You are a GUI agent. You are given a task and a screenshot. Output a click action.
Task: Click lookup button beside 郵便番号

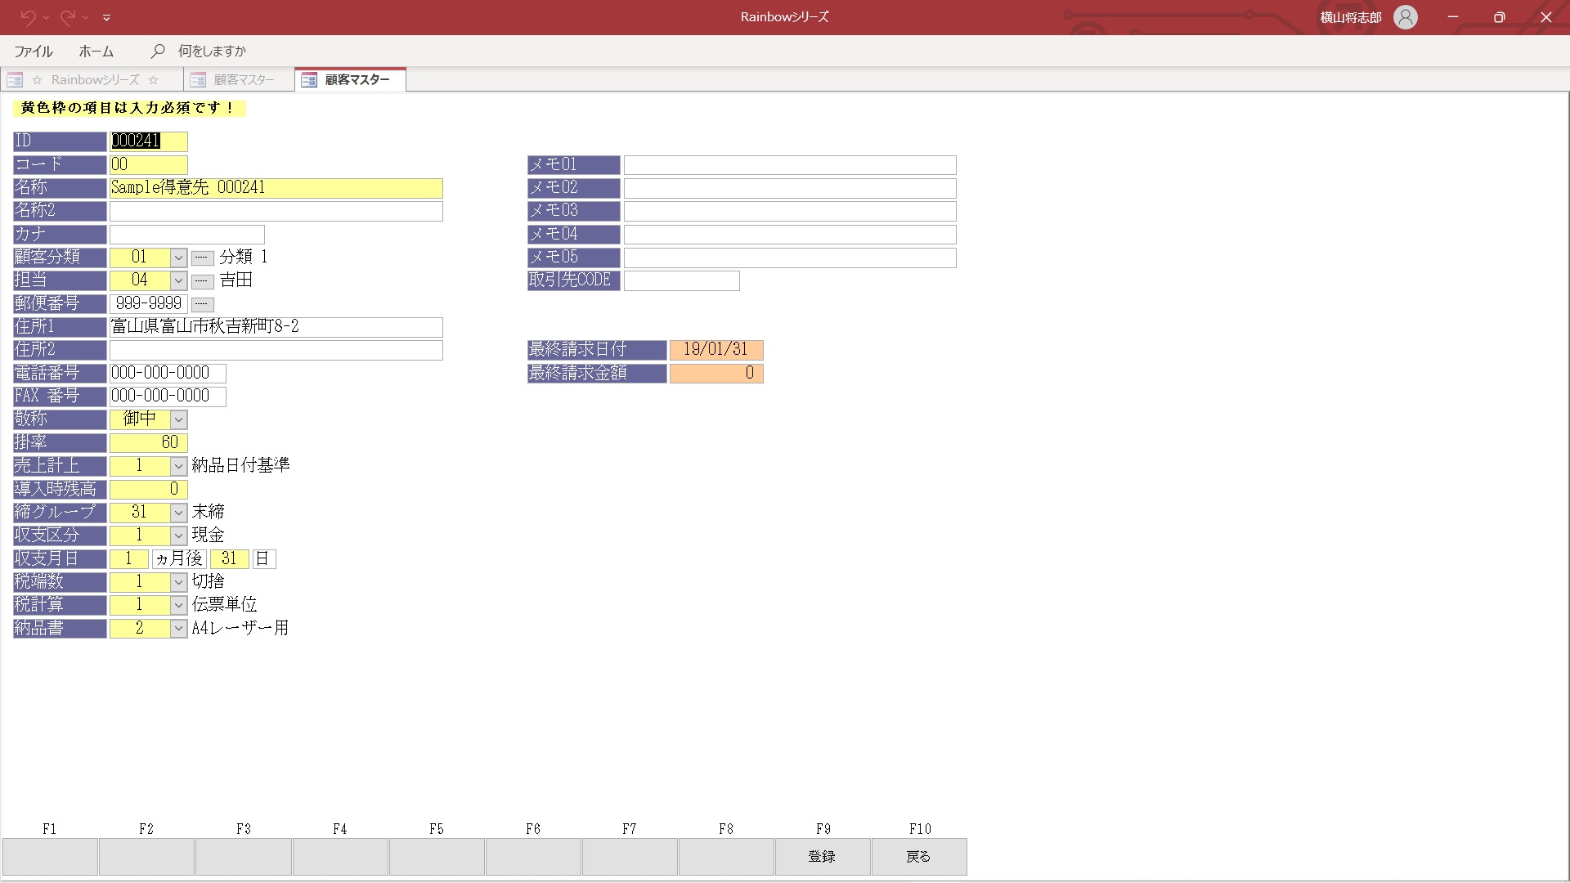(202, 304)
